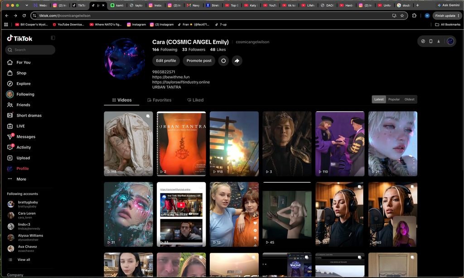Sort videos by Oldest
The width and height of the screenshot is (464, 278).
pos(409,99)
